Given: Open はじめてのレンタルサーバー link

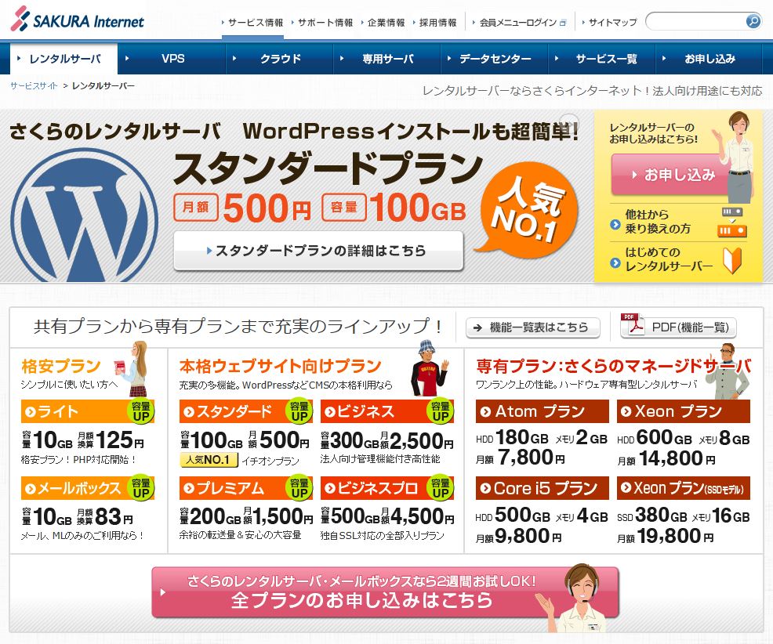Looking at the screenshot, I should point(669,259).
